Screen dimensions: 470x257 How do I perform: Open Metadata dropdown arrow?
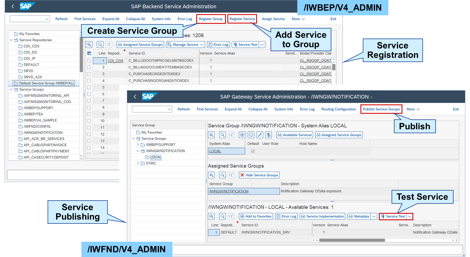point(374,216)
